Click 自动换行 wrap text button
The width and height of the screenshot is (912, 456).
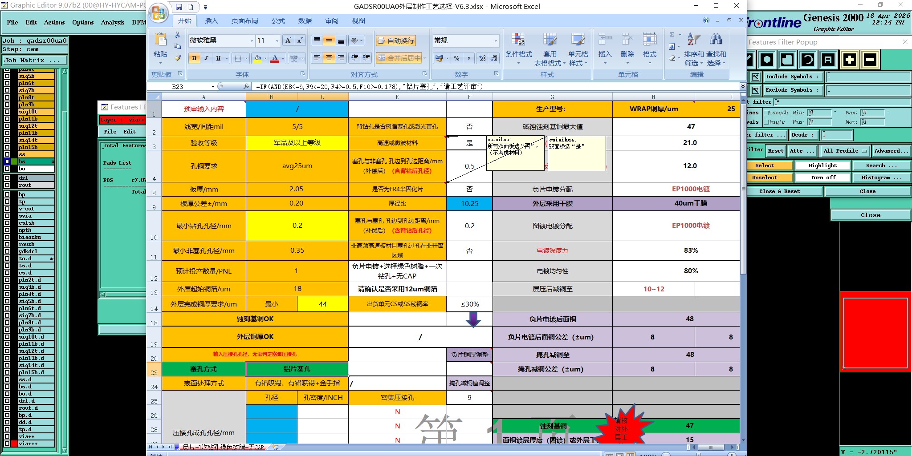396,40
